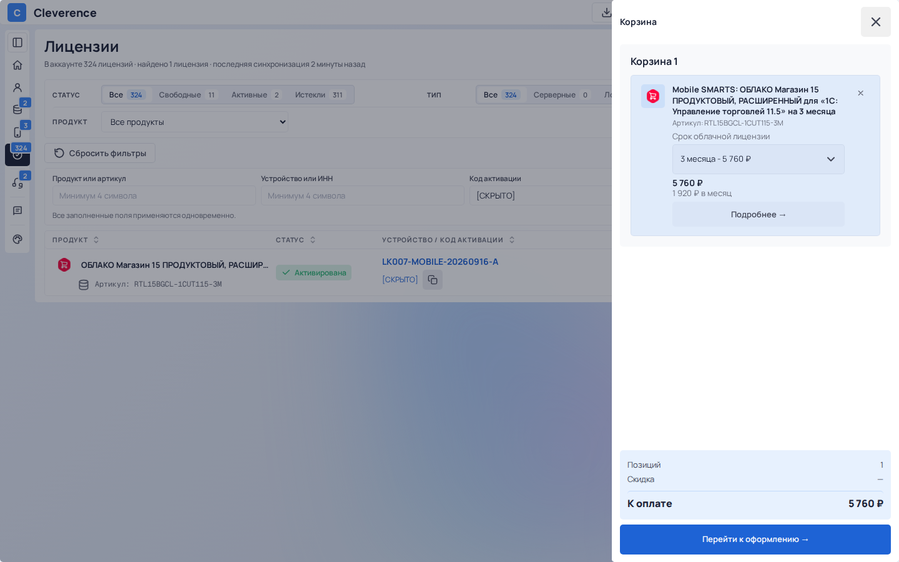Viewport: 899px width, 562px height.
Task: Focus the Устройство или ИНН search field
Action: 363,195
